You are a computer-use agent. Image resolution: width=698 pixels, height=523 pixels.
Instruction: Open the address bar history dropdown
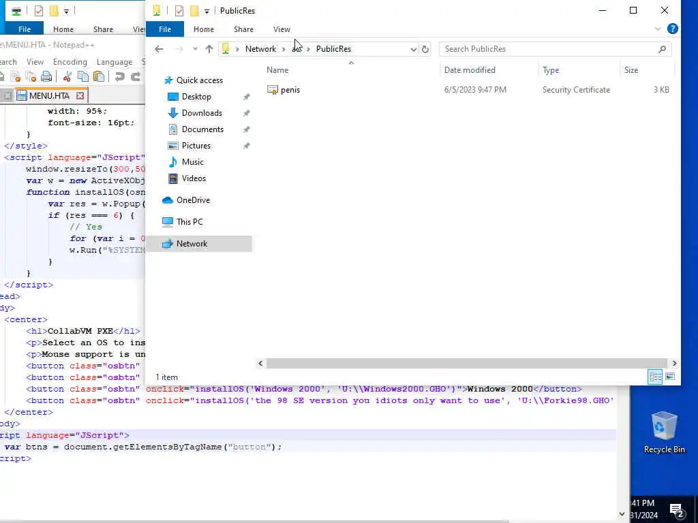414,49
